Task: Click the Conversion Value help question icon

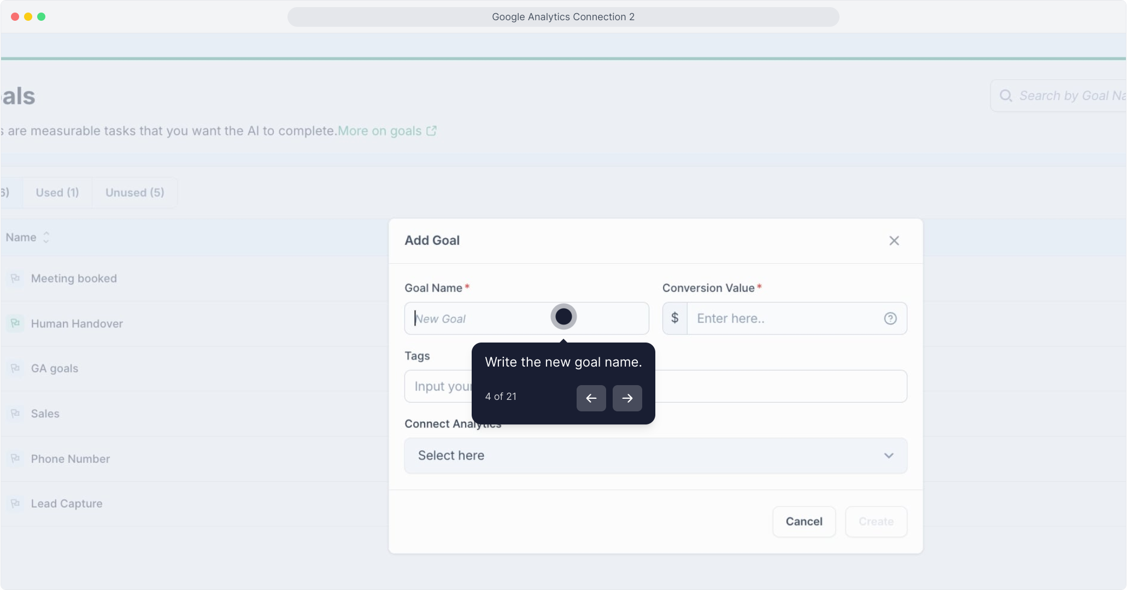Action: click(890, 318)
